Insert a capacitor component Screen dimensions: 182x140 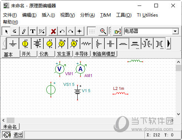tap(111, 43)
